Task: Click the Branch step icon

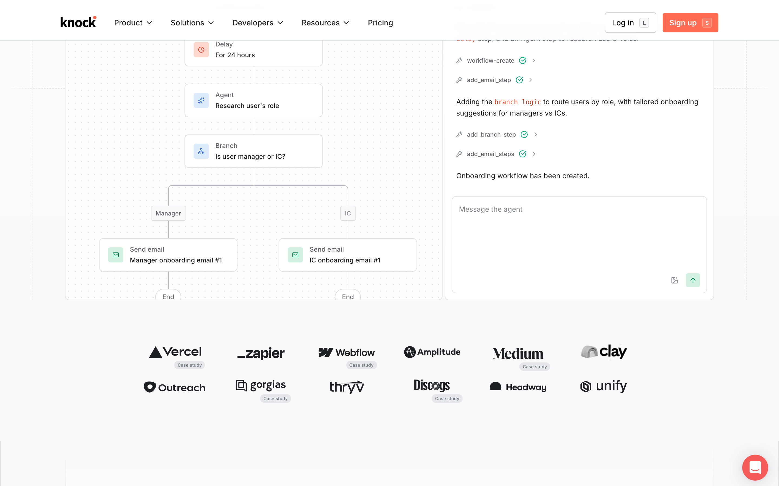Action: pos(201,151)
